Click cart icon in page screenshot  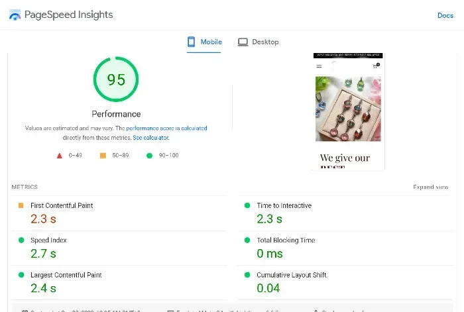coord(376,66)
